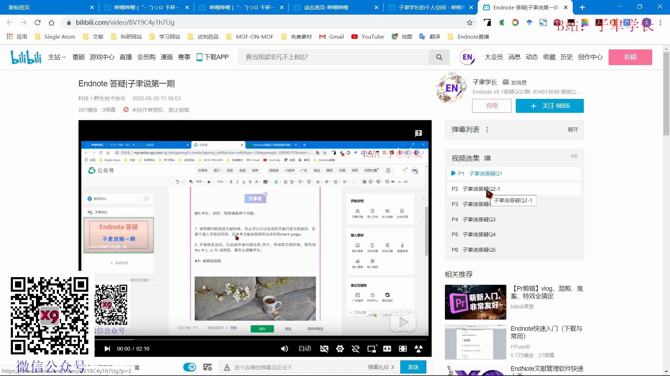Open 科研网站 bookmark folder
The height and width of the screenshot is (376, 670).
click(x=126, y=37)
